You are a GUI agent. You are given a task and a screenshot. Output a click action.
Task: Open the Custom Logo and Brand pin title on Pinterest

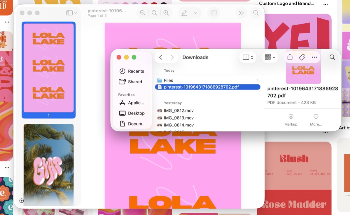coord(286,3)
